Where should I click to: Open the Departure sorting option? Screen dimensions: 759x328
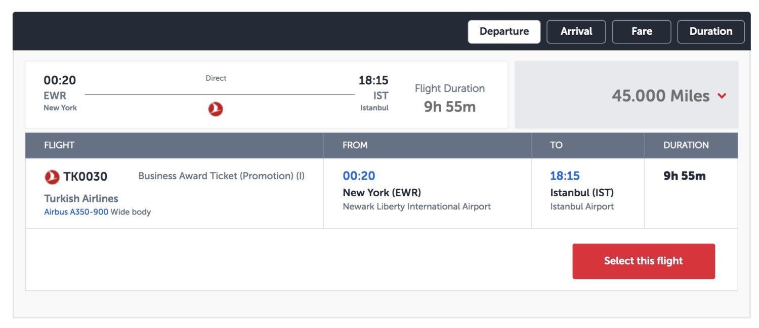[x=504, y=31]
